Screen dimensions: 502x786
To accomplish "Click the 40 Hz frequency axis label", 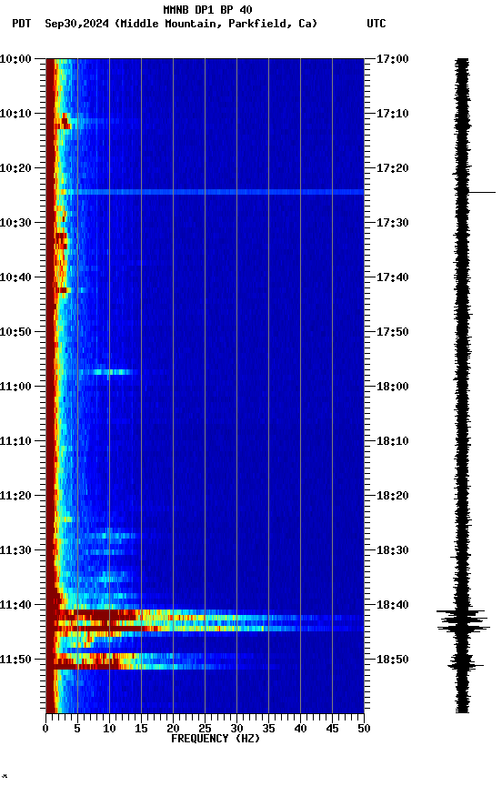I will click(300, 729).
